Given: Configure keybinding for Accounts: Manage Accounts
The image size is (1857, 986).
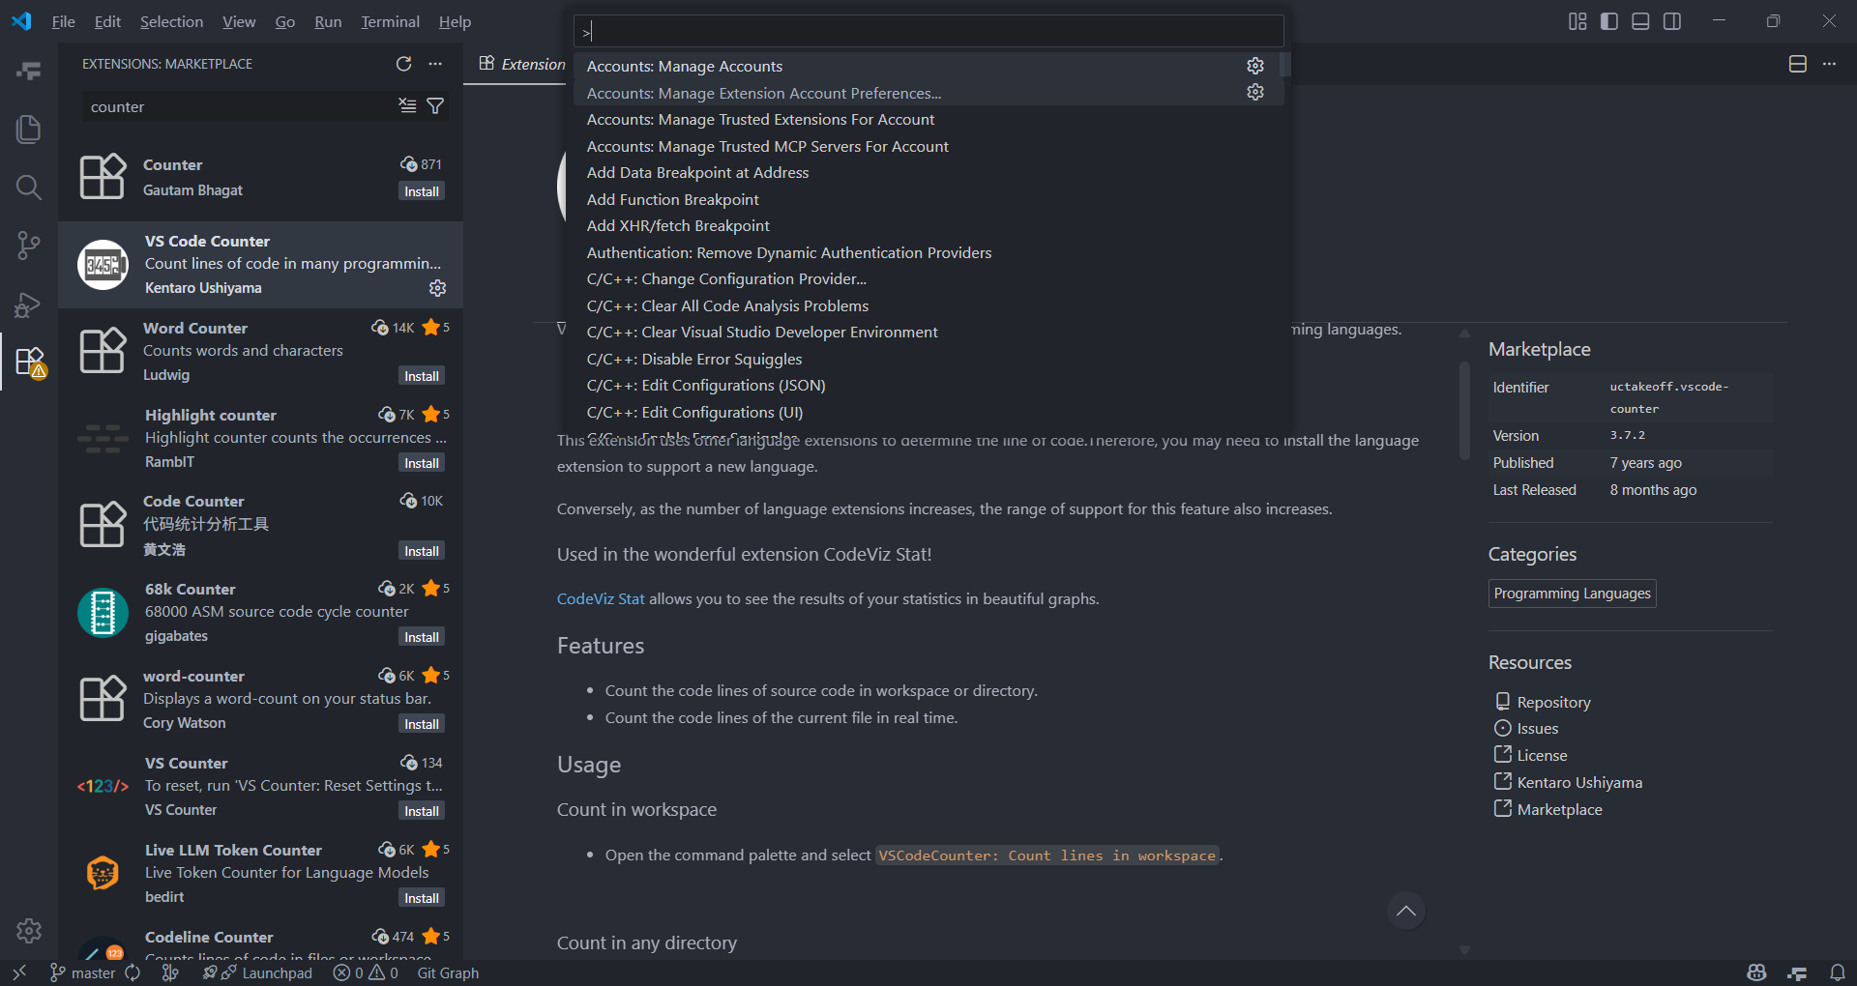Looking at the screenshot, I should pos(1255,66).
